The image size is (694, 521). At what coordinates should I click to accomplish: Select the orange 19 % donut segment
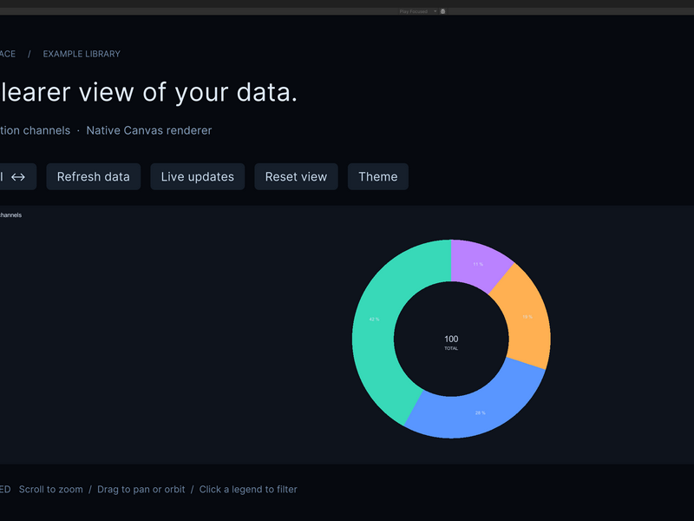coord(526,317)
